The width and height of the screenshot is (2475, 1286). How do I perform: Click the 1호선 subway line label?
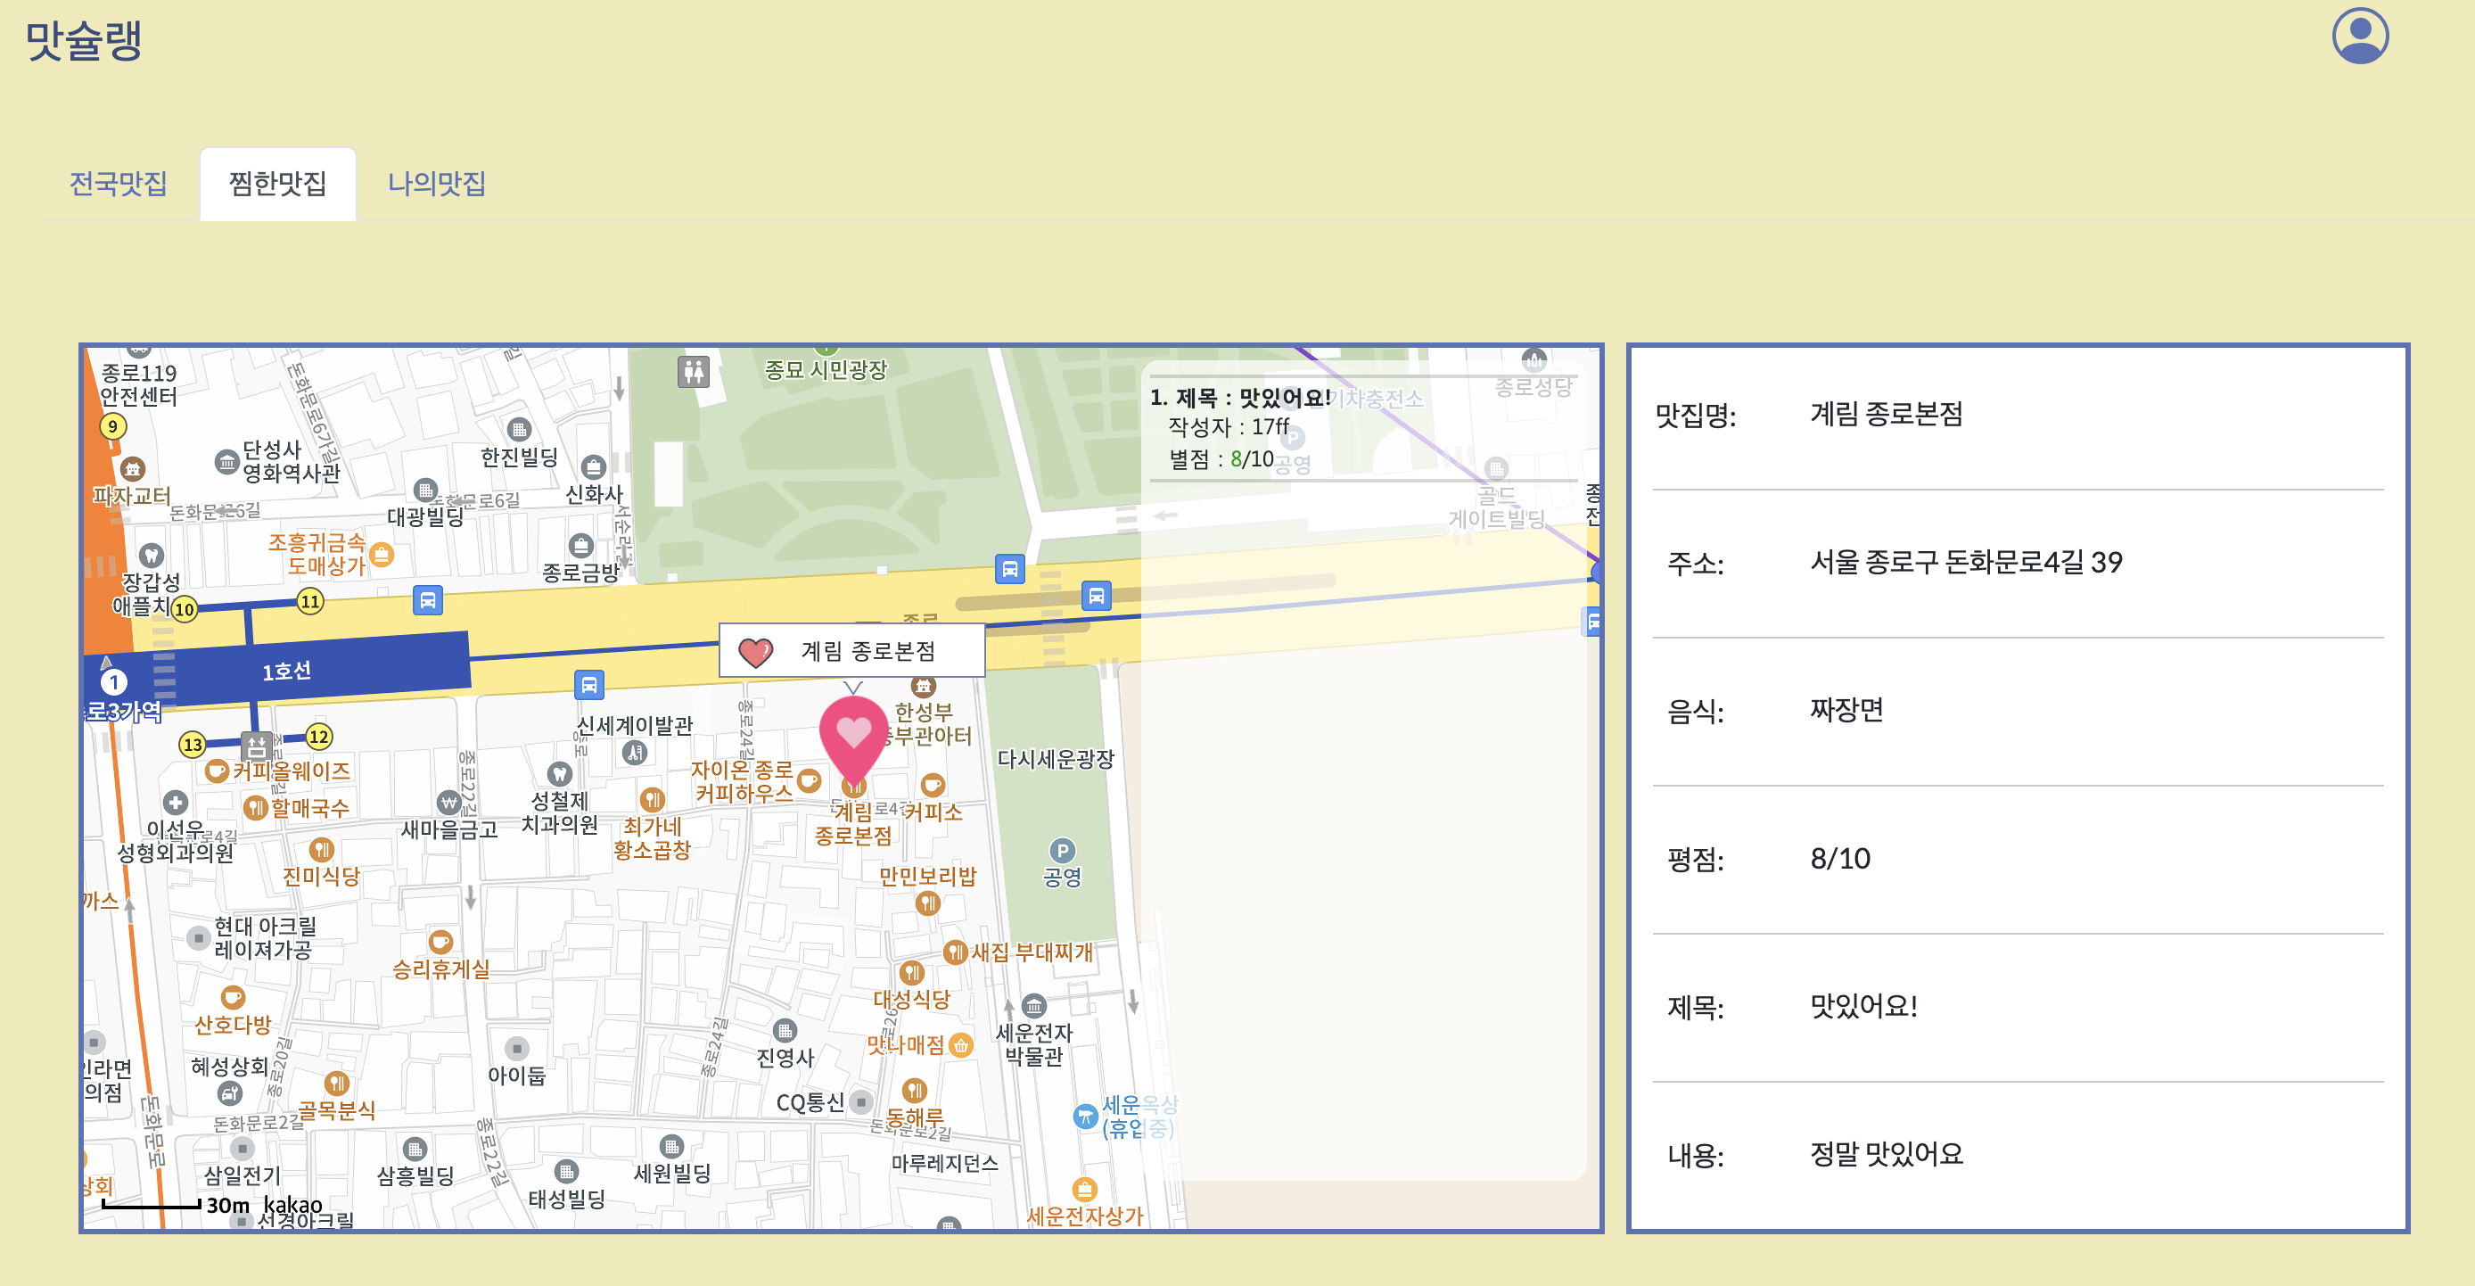coord(286,671)
